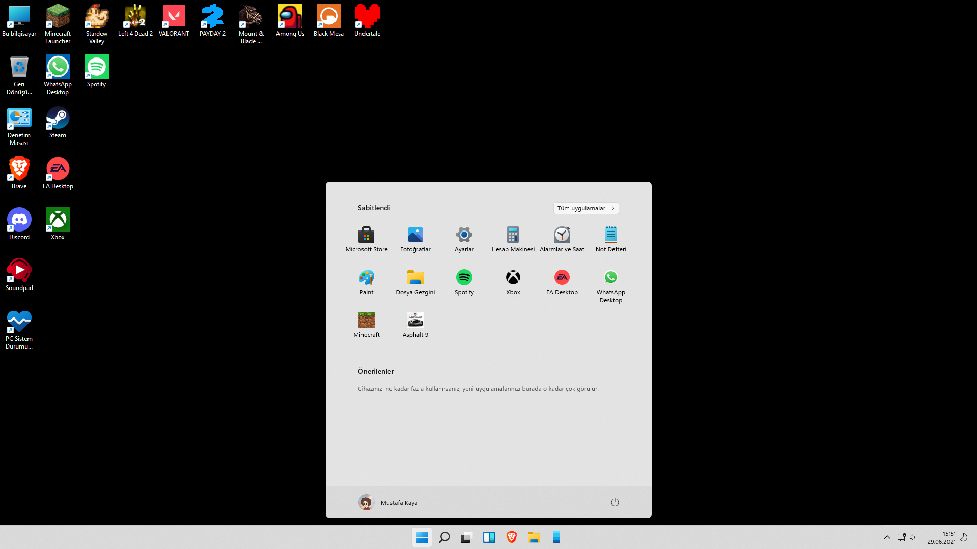Screen dimensions: 977x549
Task: Select Left 4 Dead 2 desktop shortcut
Action: click(135, 21)
